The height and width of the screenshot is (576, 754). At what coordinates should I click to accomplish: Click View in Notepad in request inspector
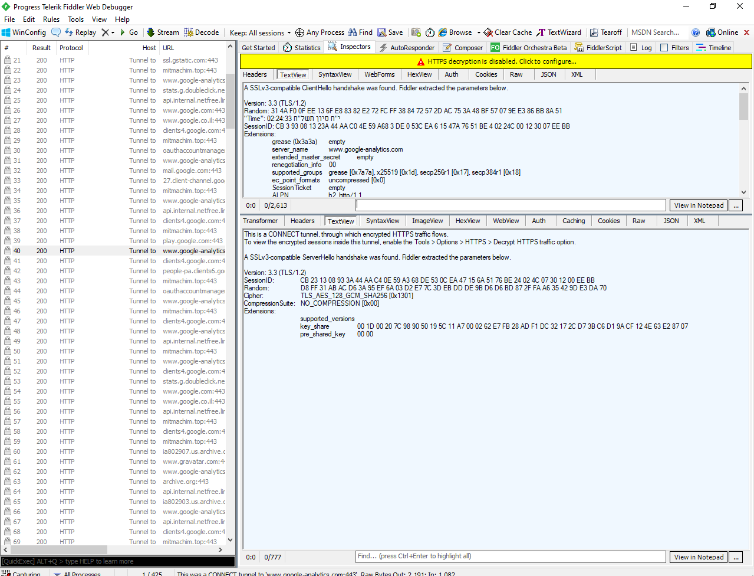699,205
